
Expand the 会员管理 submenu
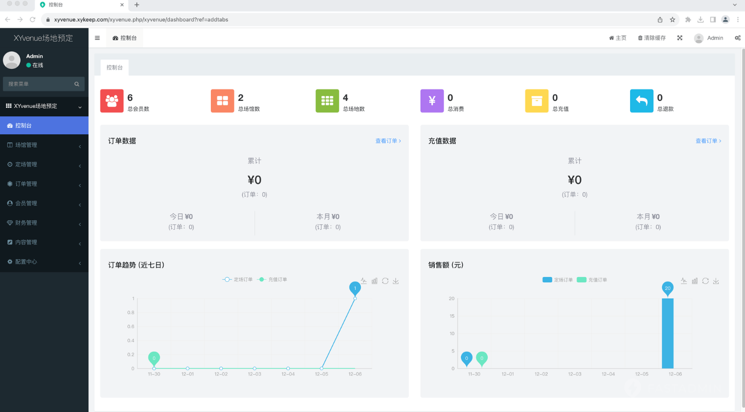pyautogui.click(x=44, y=203)
